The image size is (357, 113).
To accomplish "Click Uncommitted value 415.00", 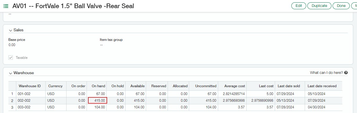I will 204,101.
